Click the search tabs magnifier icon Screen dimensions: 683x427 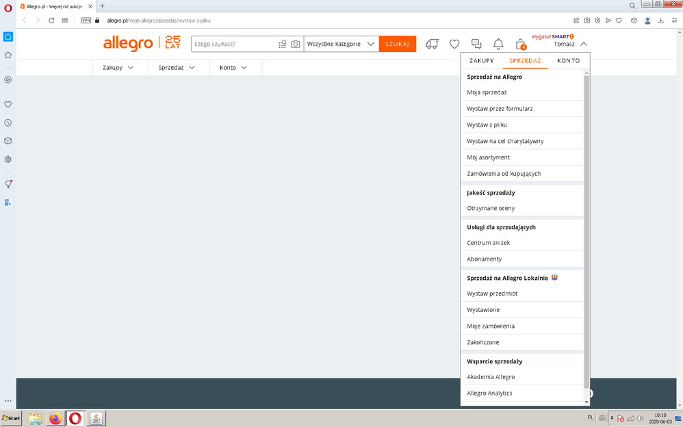click(632, 5)
